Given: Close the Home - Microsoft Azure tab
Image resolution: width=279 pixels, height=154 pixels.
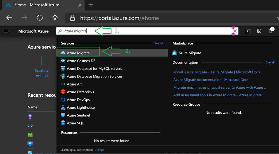Looking at the screenshot, I should (x=80, y=5).
